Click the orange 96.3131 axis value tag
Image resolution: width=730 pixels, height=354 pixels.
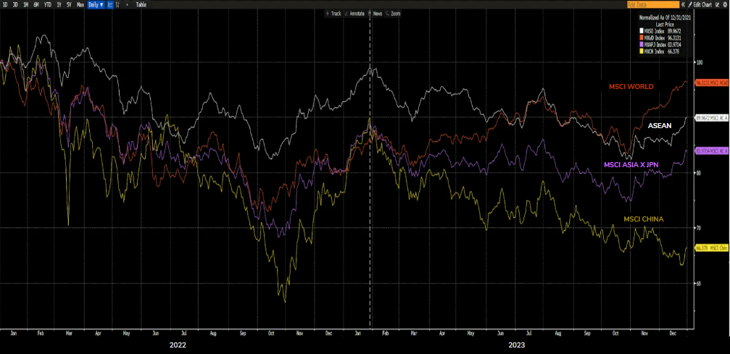pos(711,83)
